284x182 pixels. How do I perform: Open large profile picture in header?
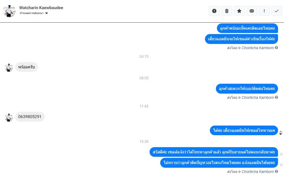click(9, 11)
